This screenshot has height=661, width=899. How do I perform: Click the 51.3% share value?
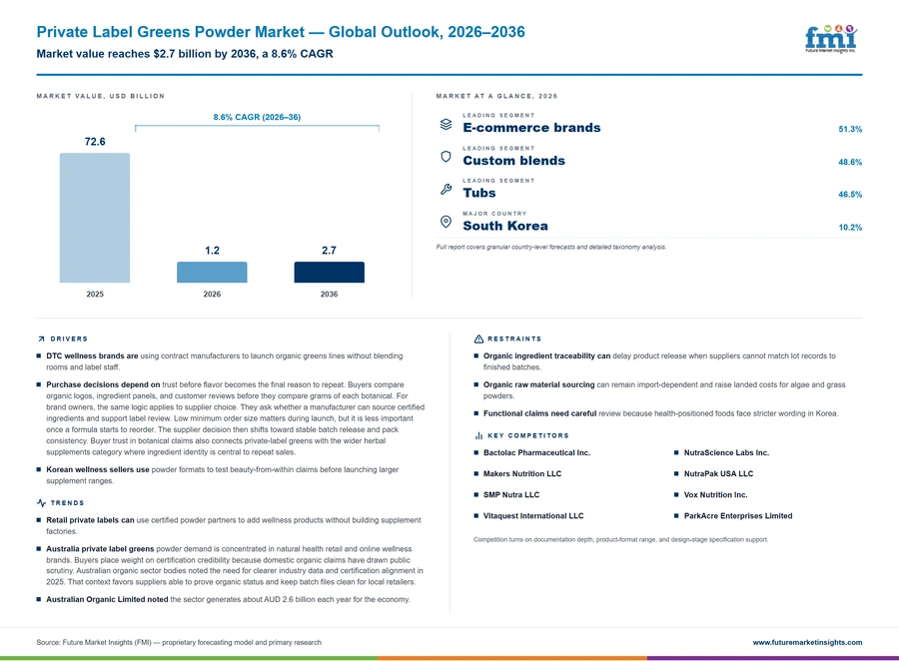[850, 129]
